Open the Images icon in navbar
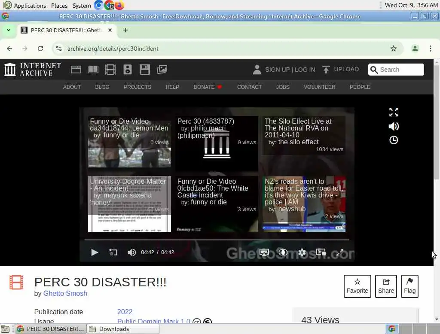Viewport: 440px width, 334px height. (162, 69)
